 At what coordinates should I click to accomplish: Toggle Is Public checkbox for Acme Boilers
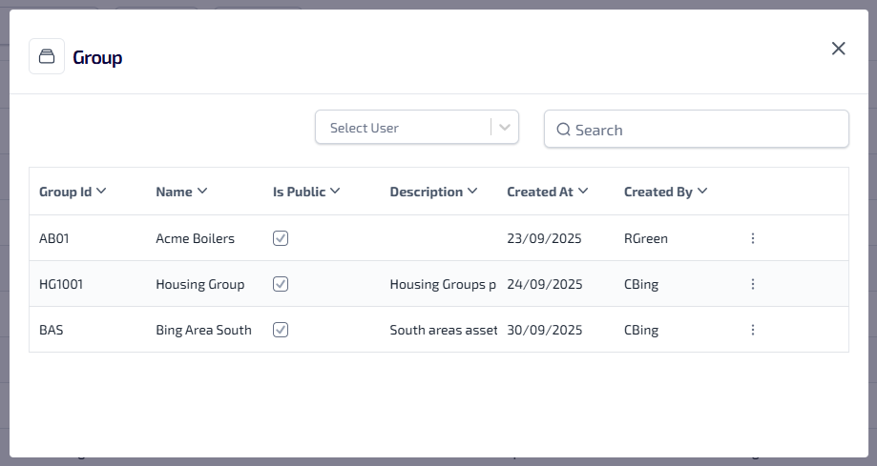click(x=281, y=238)
